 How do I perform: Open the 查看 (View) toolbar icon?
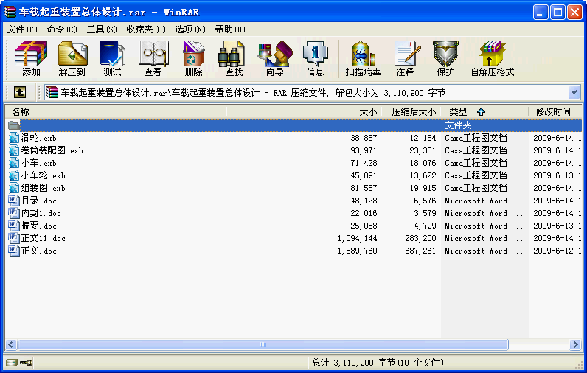pyautogui.click(x=153, y=58)
